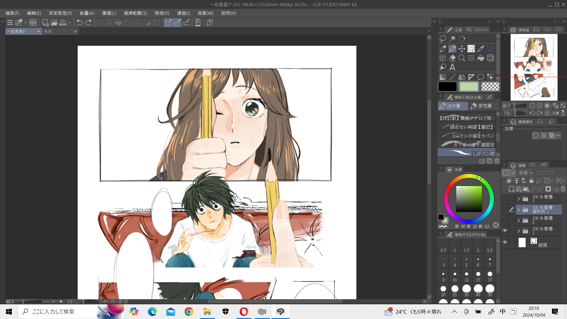Select the Blend tool with droplets icon
Viewport: 567px width, 319px height.
coord(462,77)
